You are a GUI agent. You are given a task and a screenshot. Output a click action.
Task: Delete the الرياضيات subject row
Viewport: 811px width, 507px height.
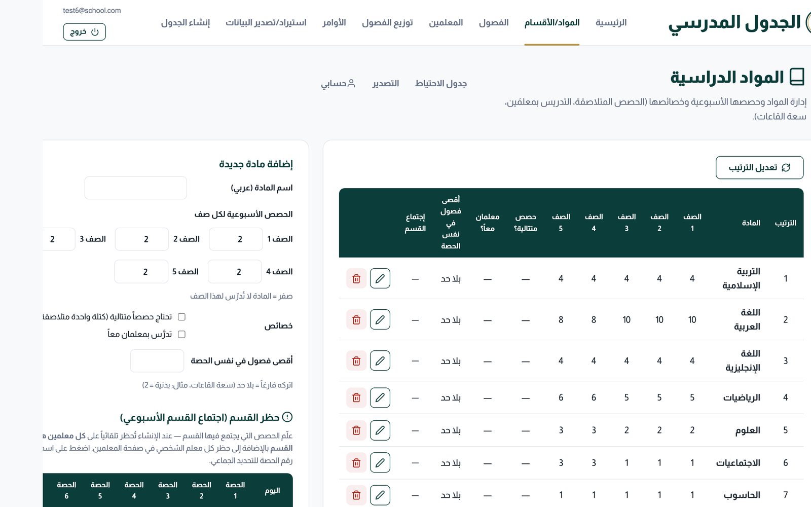tap(356, 397)
